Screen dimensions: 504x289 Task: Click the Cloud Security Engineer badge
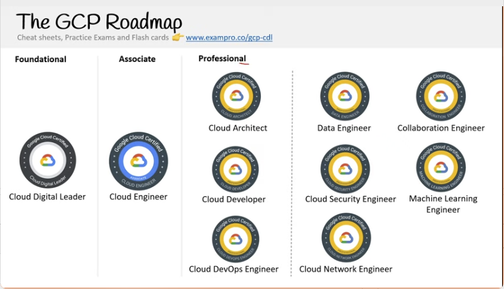(345, 169)
